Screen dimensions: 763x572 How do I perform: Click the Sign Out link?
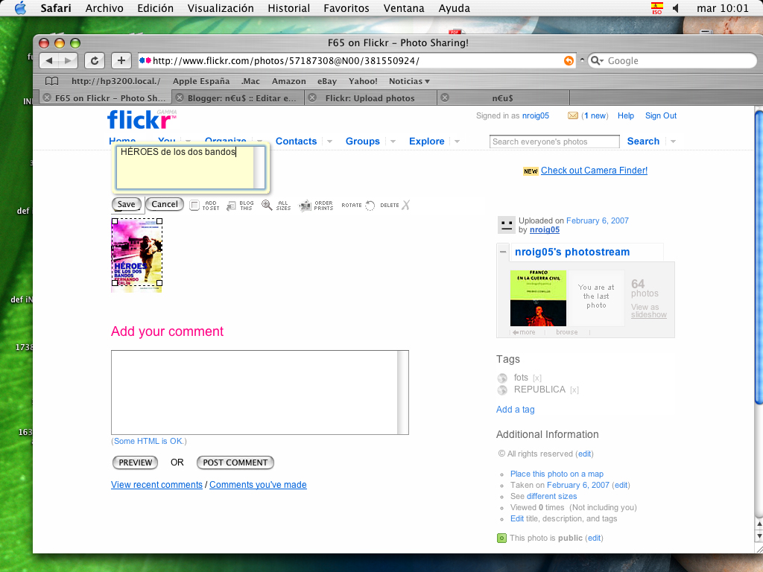(661, 115)
